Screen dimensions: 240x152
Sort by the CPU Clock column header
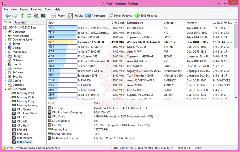coord(118,23)
